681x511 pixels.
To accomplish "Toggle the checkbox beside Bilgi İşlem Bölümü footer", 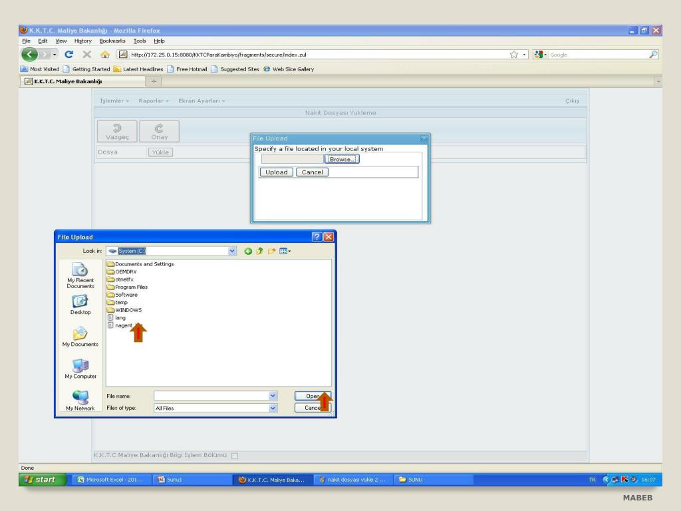I will 235,456.
